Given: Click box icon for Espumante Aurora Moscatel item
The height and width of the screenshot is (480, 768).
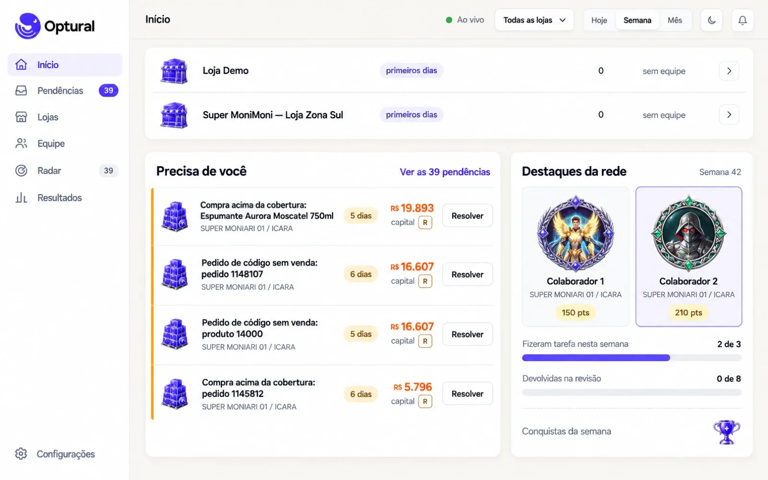Looking at the screenshot, I should point(175,216).
